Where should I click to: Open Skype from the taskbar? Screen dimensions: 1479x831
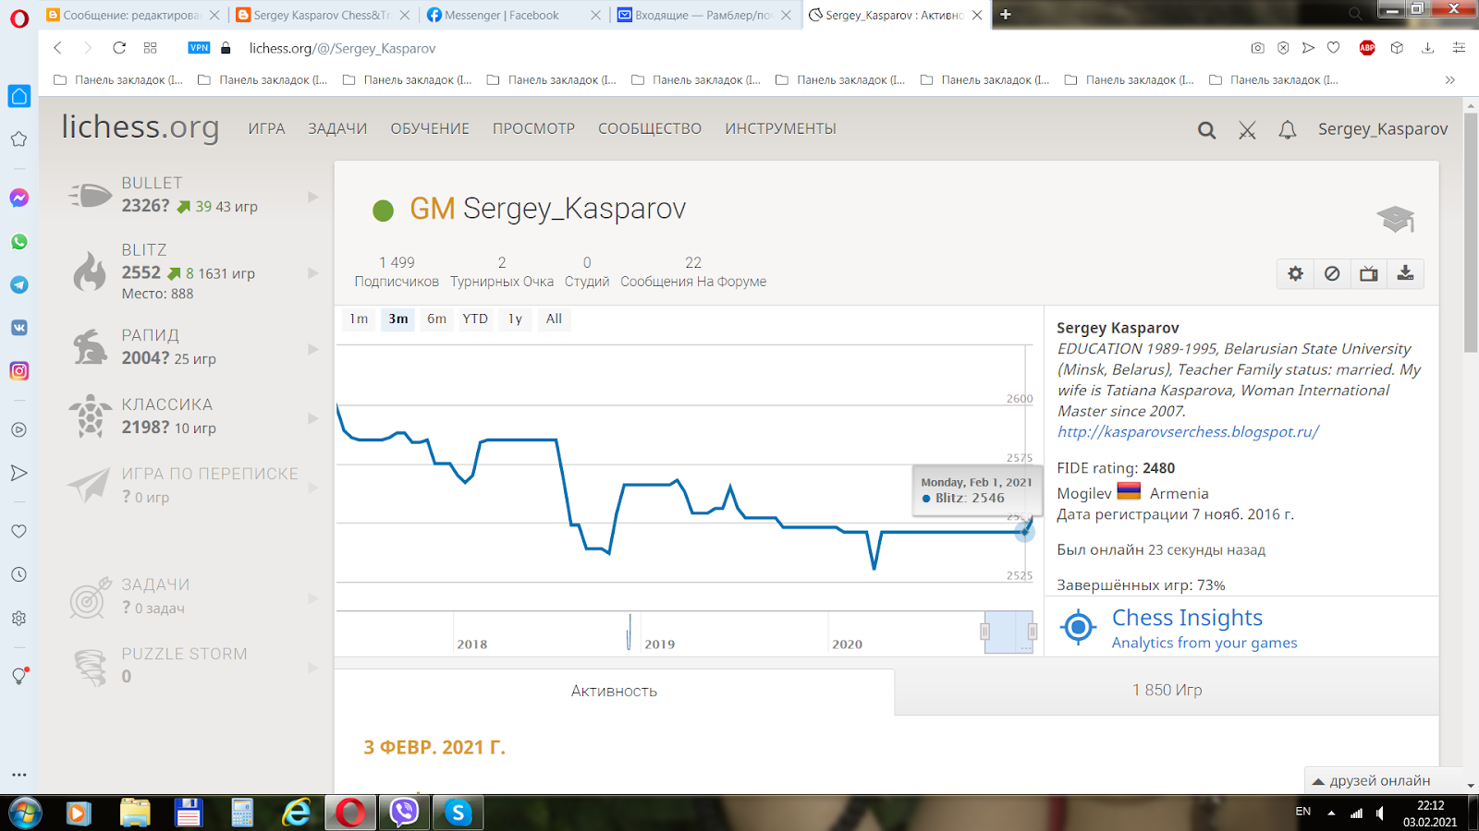(x=458, y=813)
